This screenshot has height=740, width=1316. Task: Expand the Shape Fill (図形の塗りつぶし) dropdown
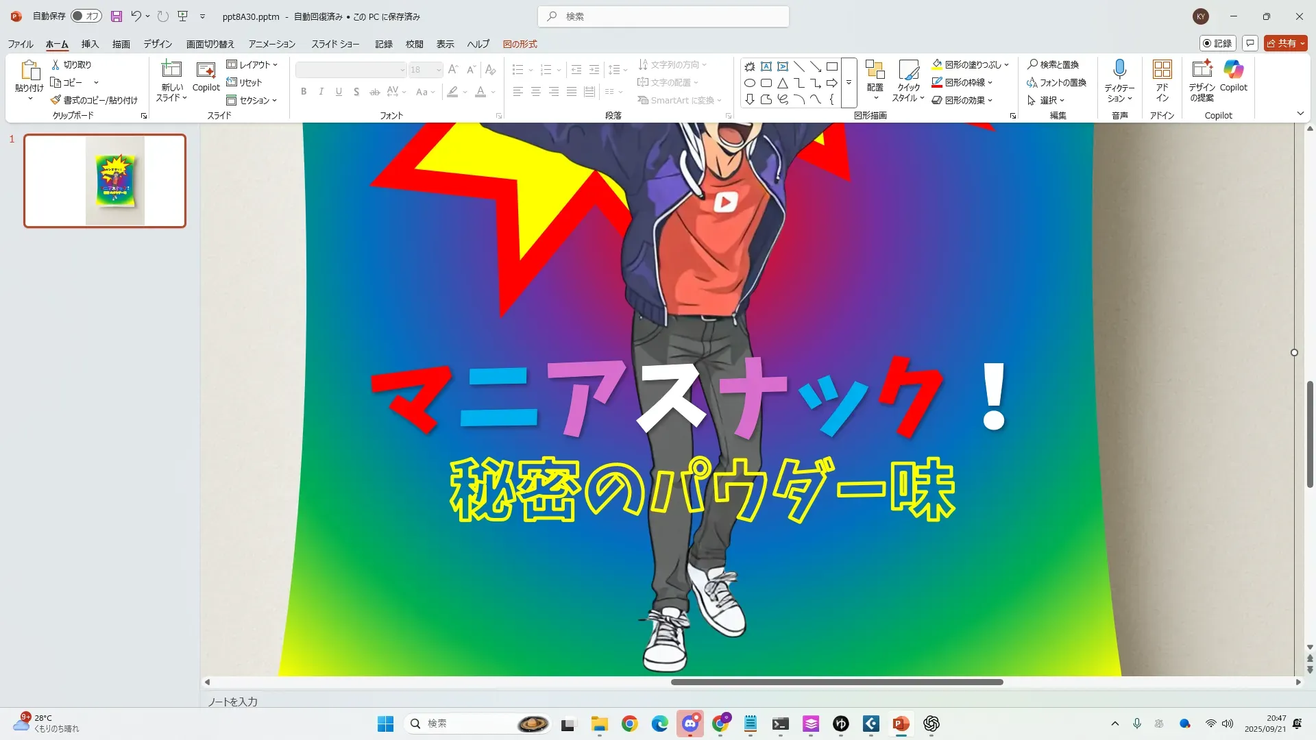(1007, 65)
